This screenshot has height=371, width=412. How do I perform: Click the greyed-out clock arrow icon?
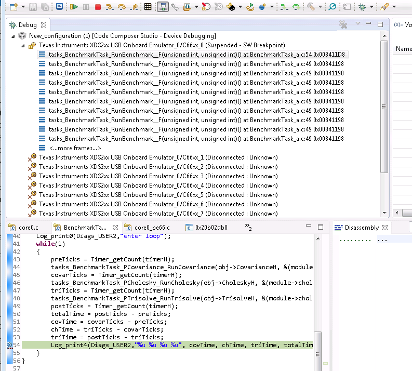(219, 7)
